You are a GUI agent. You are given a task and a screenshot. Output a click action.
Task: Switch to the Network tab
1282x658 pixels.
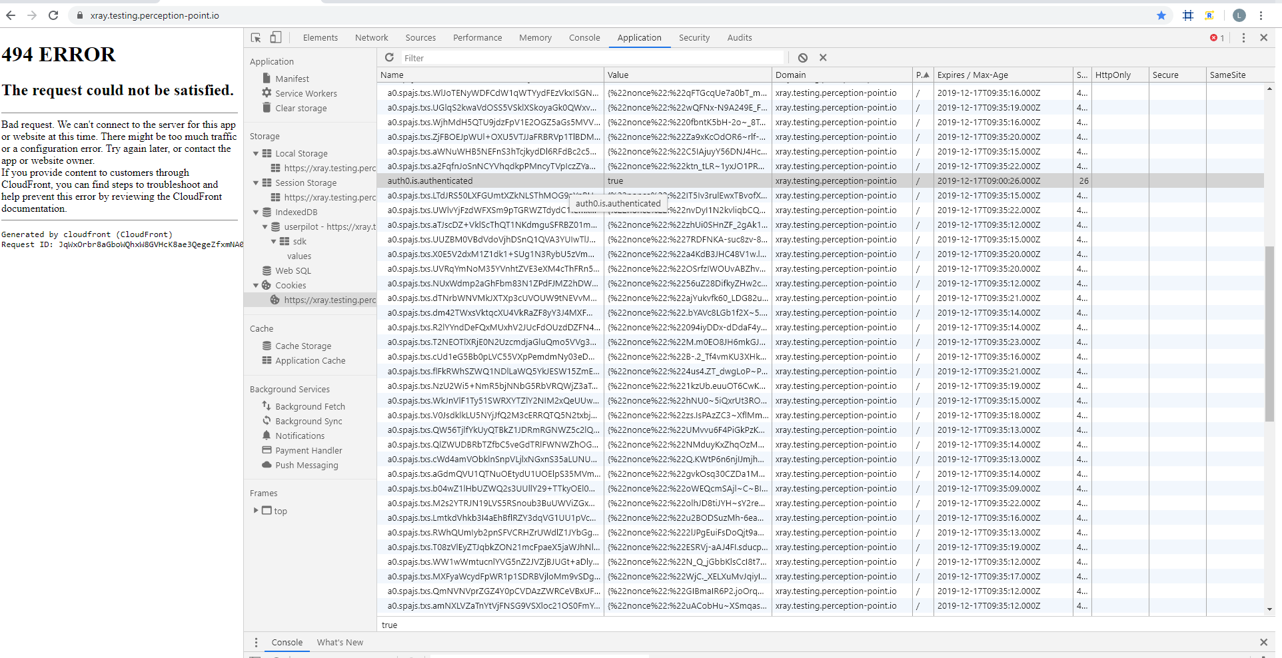tap(372, 38)
